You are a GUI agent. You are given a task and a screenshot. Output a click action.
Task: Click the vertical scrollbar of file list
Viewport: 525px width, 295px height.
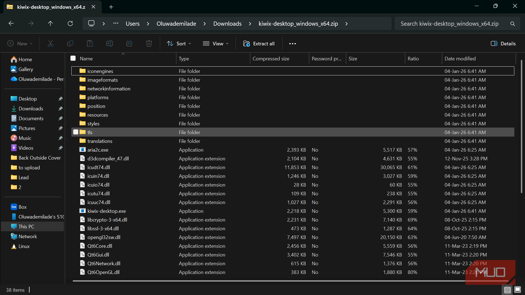click(522, 126)
